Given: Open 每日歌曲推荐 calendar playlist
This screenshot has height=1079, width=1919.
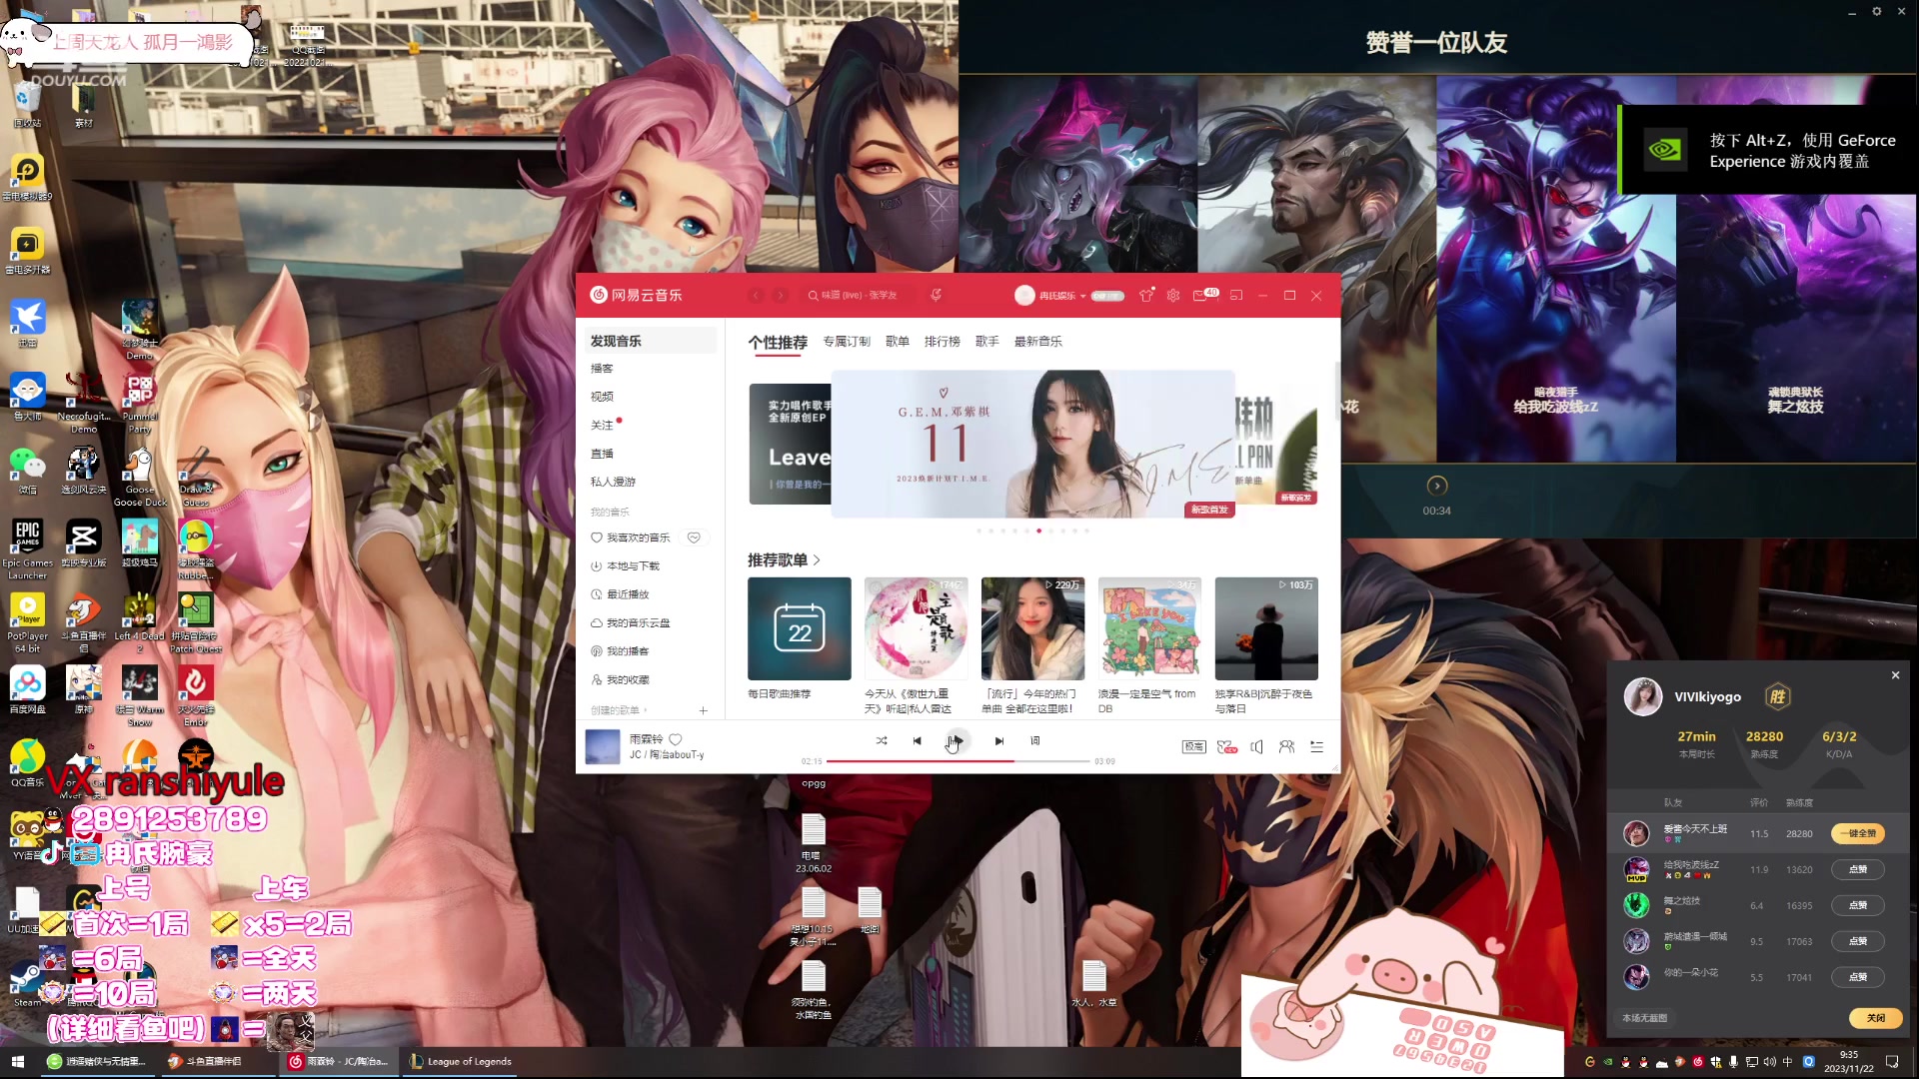Looking at the screenshot, I should [x=800, y=628].
